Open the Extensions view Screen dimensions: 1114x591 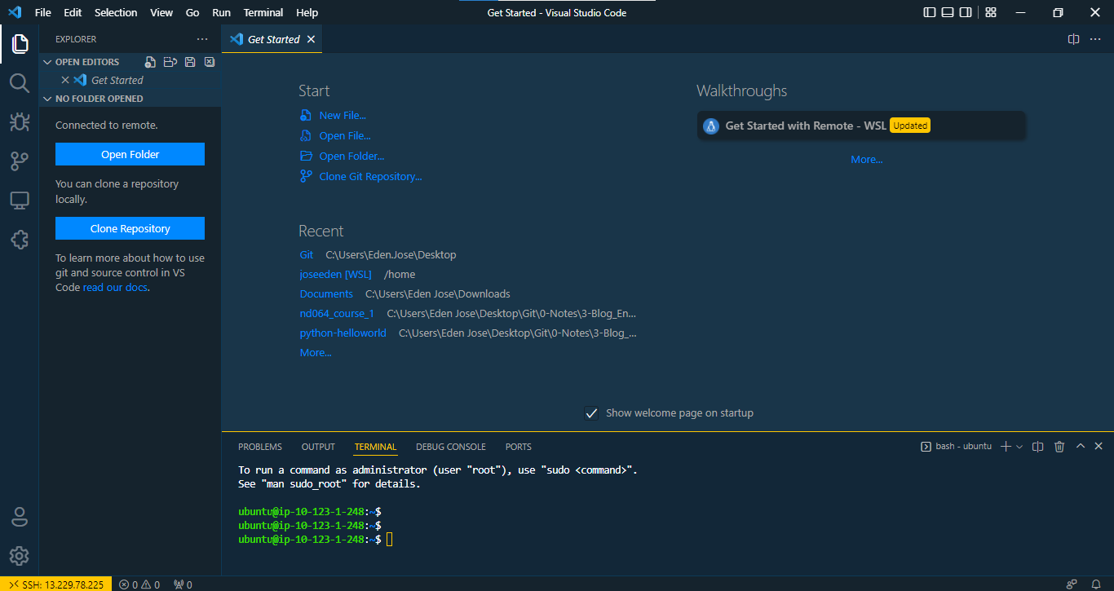point(20,240)
